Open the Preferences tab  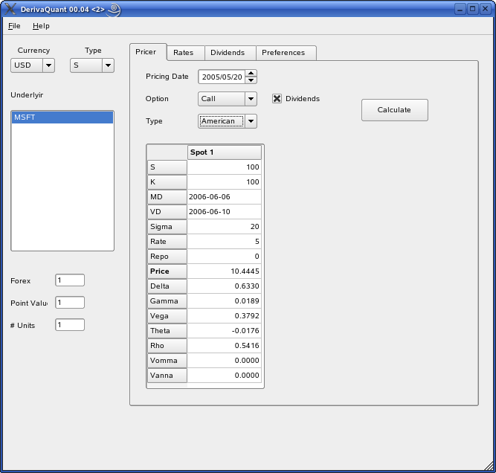click(x=283, y=53)
